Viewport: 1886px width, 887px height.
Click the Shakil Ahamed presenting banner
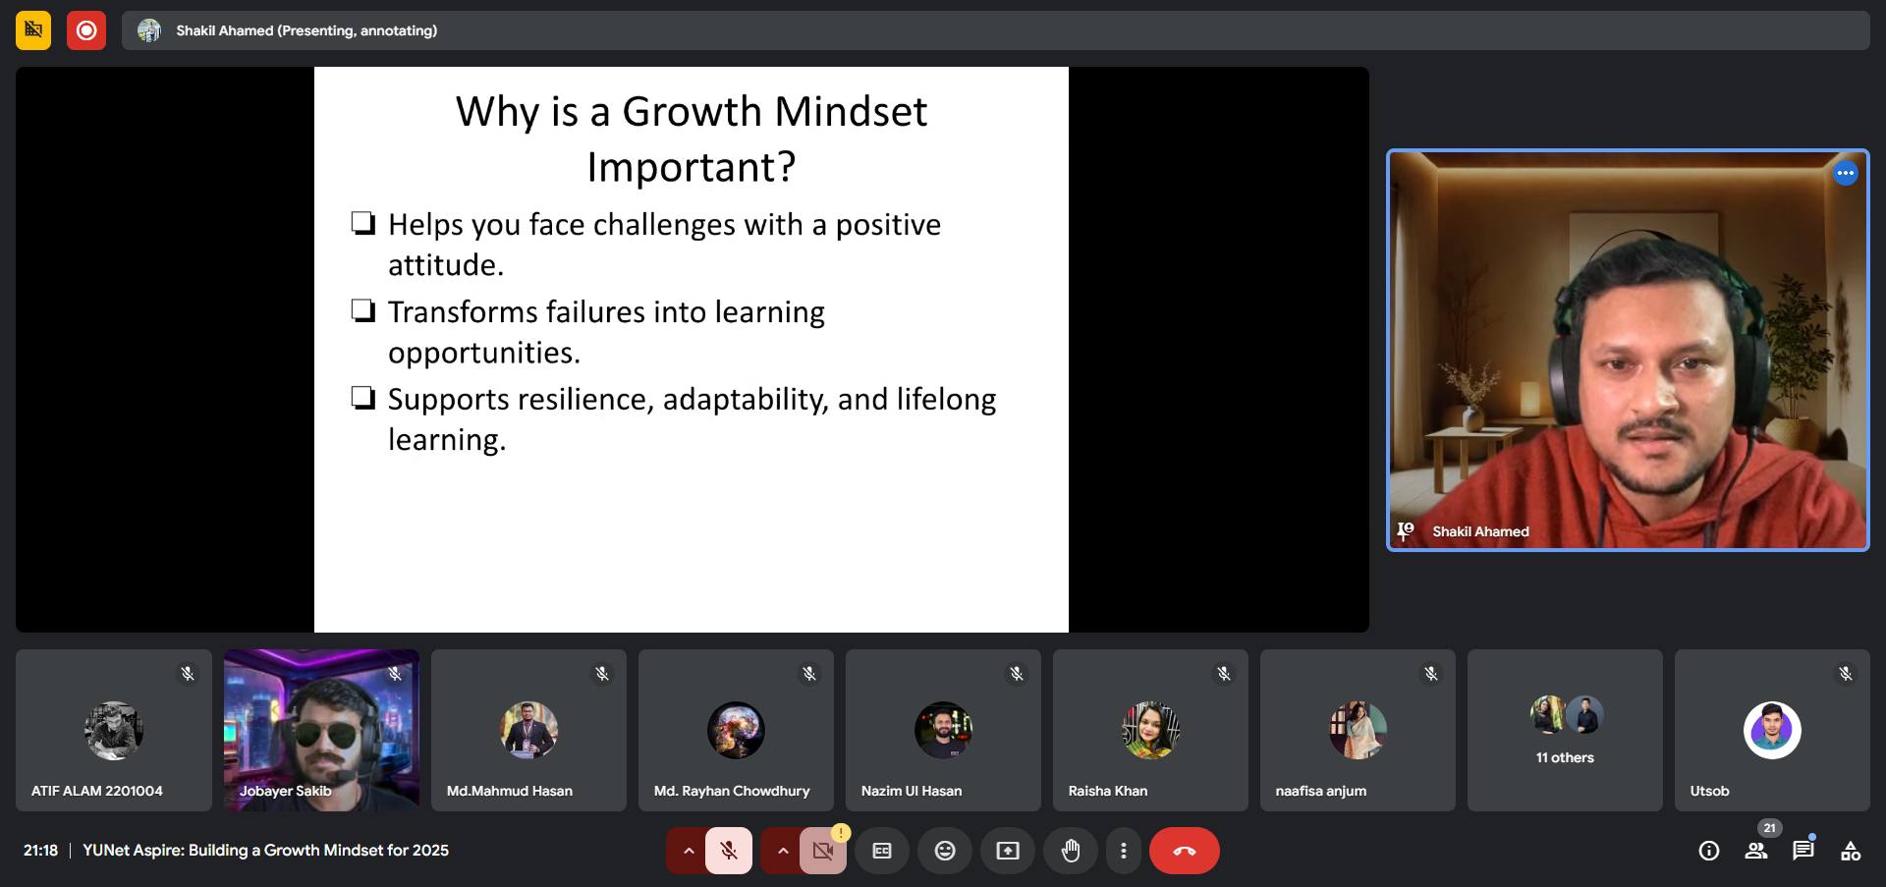click(306, 30)
